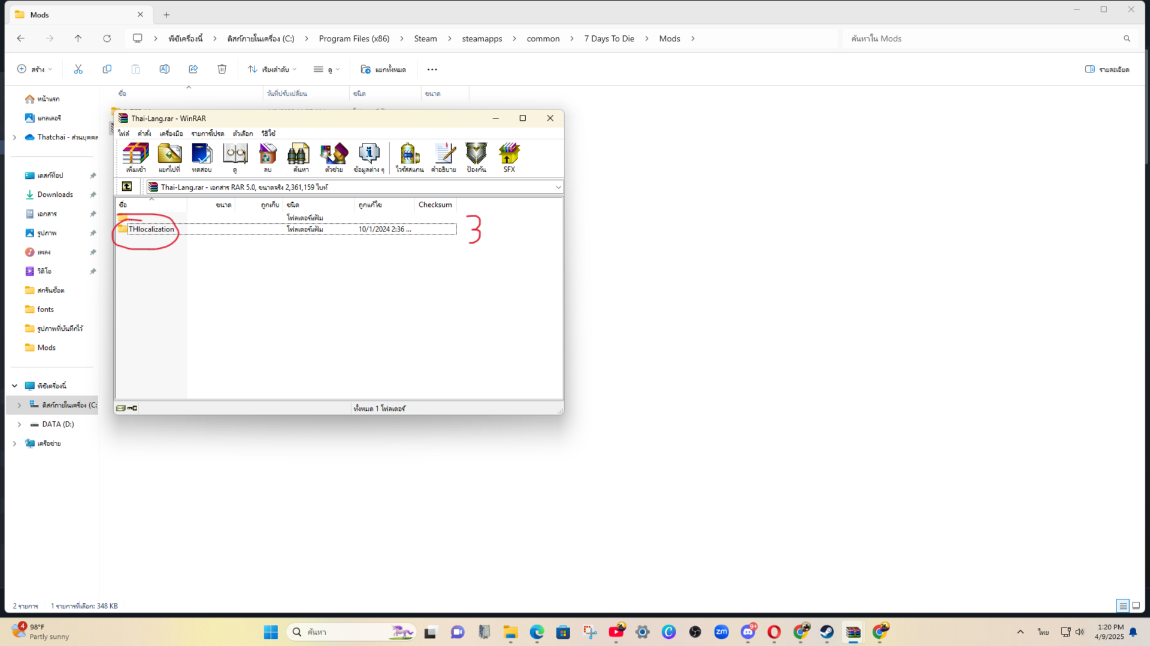Screen dimensions: 1150x646
Task: Open Zoom from the taskbar
Action: coord(721,632)
